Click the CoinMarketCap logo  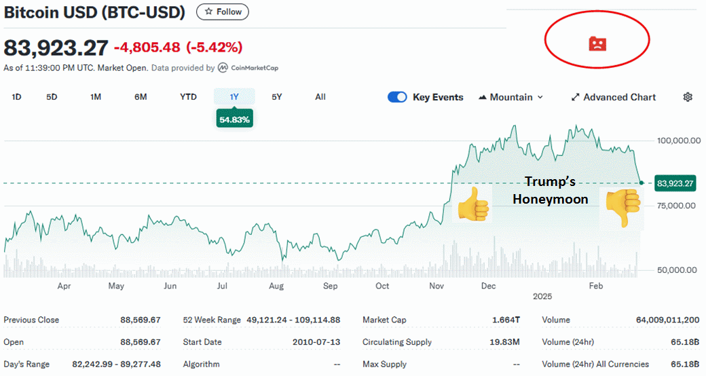pos(248,68)
